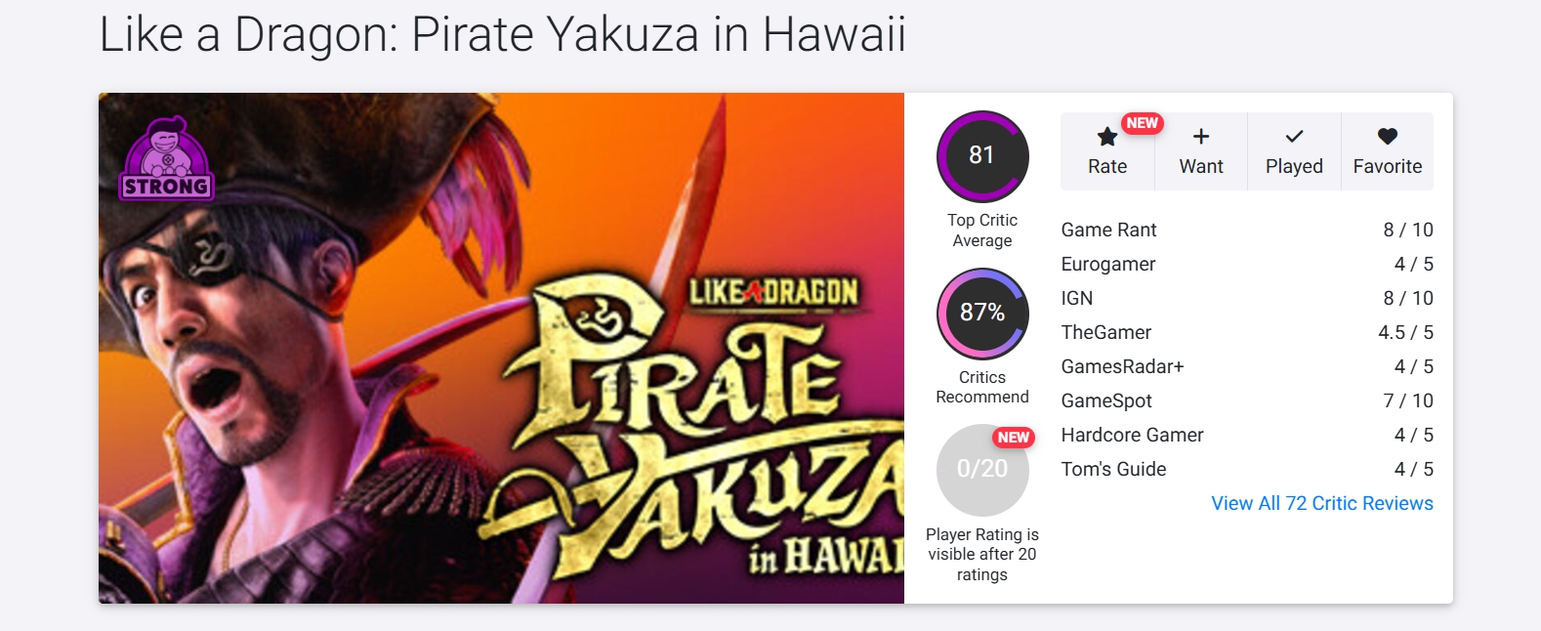
Task: Open the GameSpot review
Action: coord(1106,400)
